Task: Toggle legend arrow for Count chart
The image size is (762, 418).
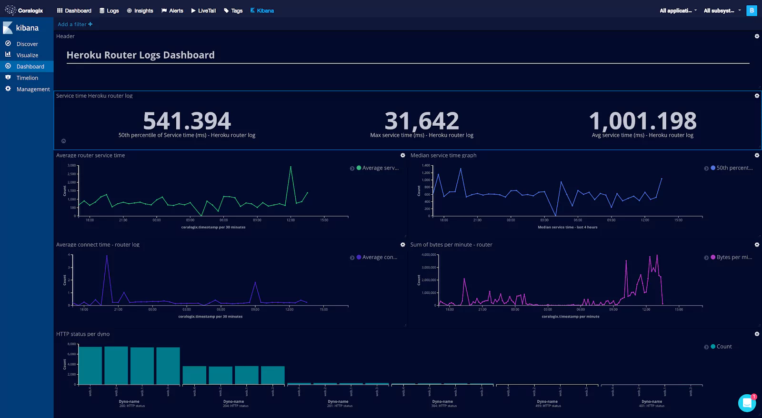Action: click(x=706, y=347)
